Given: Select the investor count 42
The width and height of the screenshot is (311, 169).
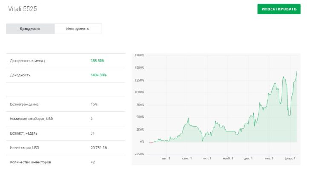Looking at the screenshot, I should [x=92, y=162].
